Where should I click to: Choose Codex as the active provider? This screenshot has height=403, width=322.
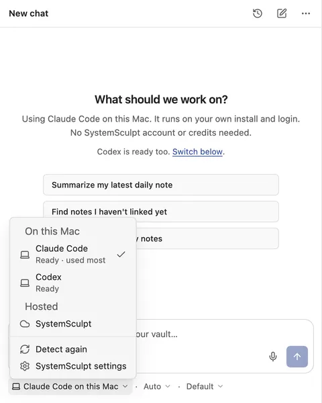(73, 283)
